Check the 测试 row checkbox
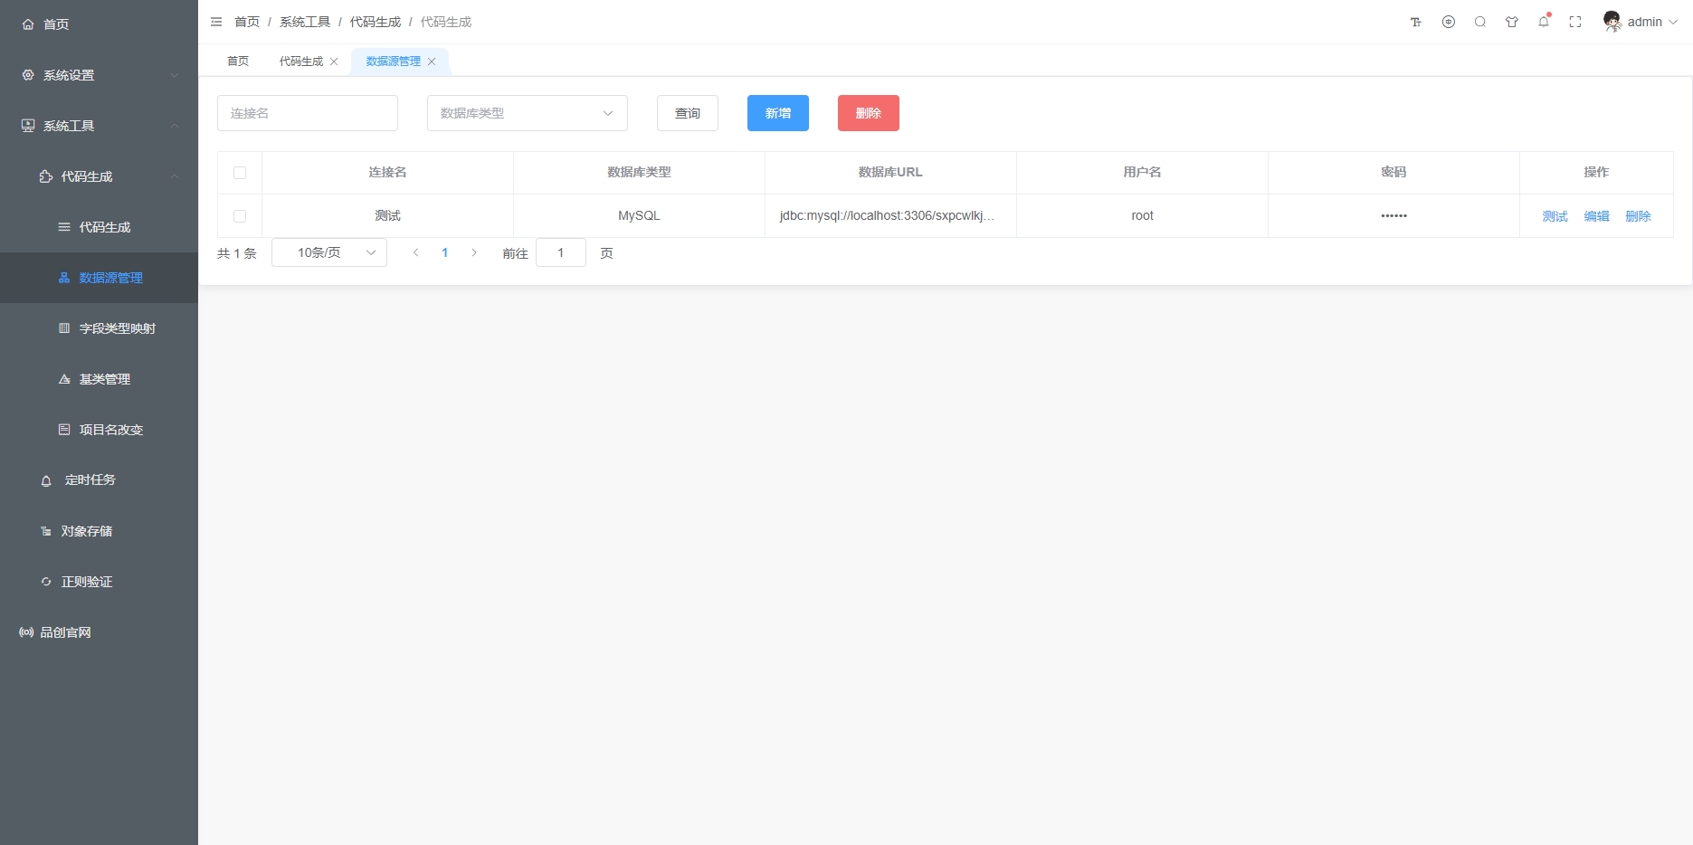Viewport: 1693px width, 845px height. click(x=240, y=216)
